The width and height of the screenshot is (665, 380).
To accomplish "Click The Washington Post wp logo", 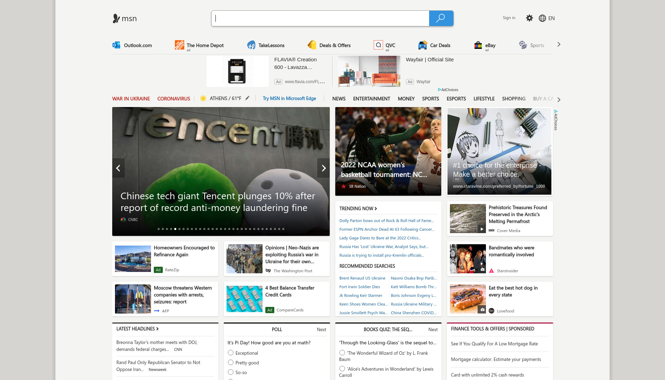I will coord(268,271).
